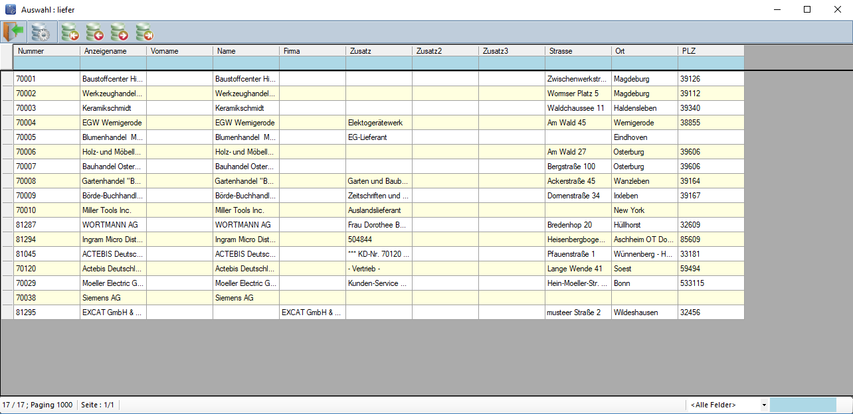Jump to last page of records

(x=144, y=32)
